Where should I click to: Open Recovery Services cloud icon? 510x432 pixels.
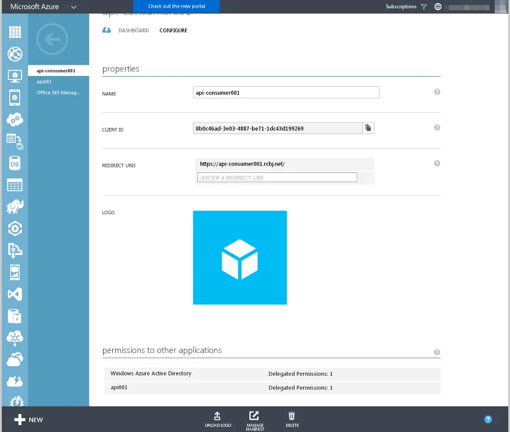[15, 360]
